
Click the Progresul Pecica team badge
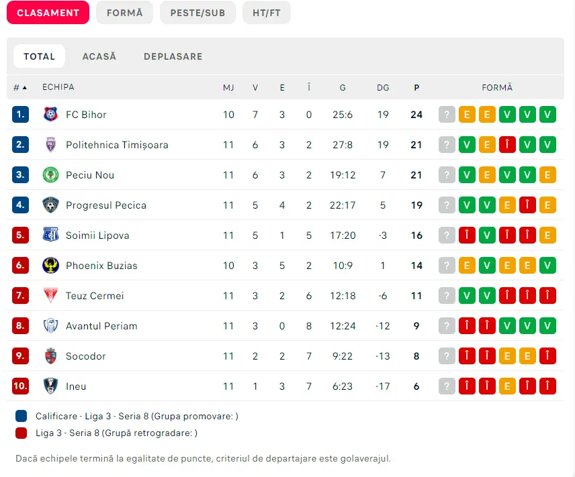50,205
